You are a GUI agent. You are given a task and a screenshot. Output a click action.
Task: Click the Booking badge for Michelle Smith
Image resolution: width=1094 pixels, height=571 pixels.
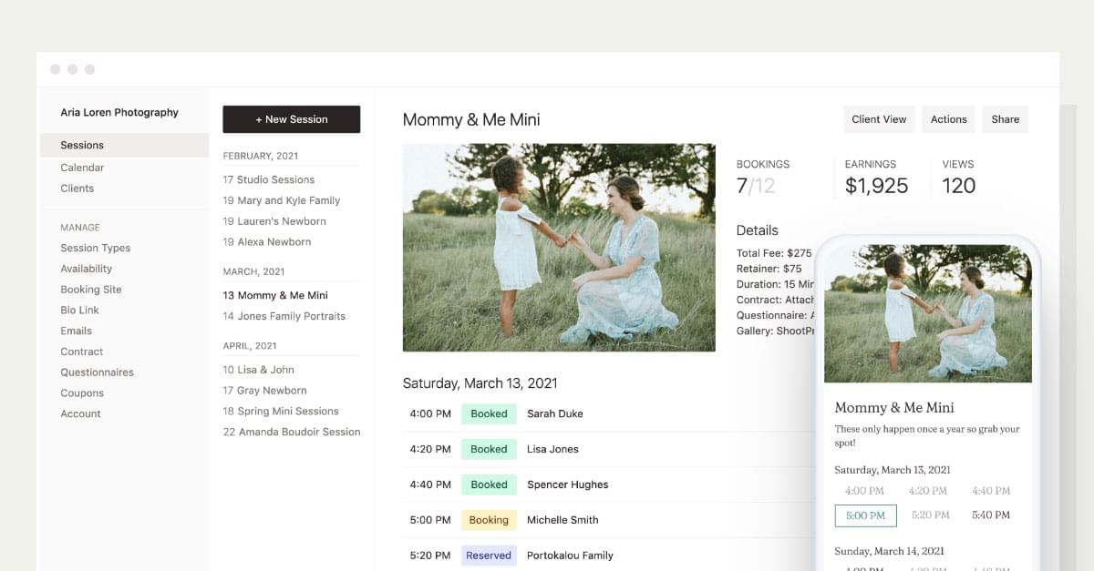[489, 519]
